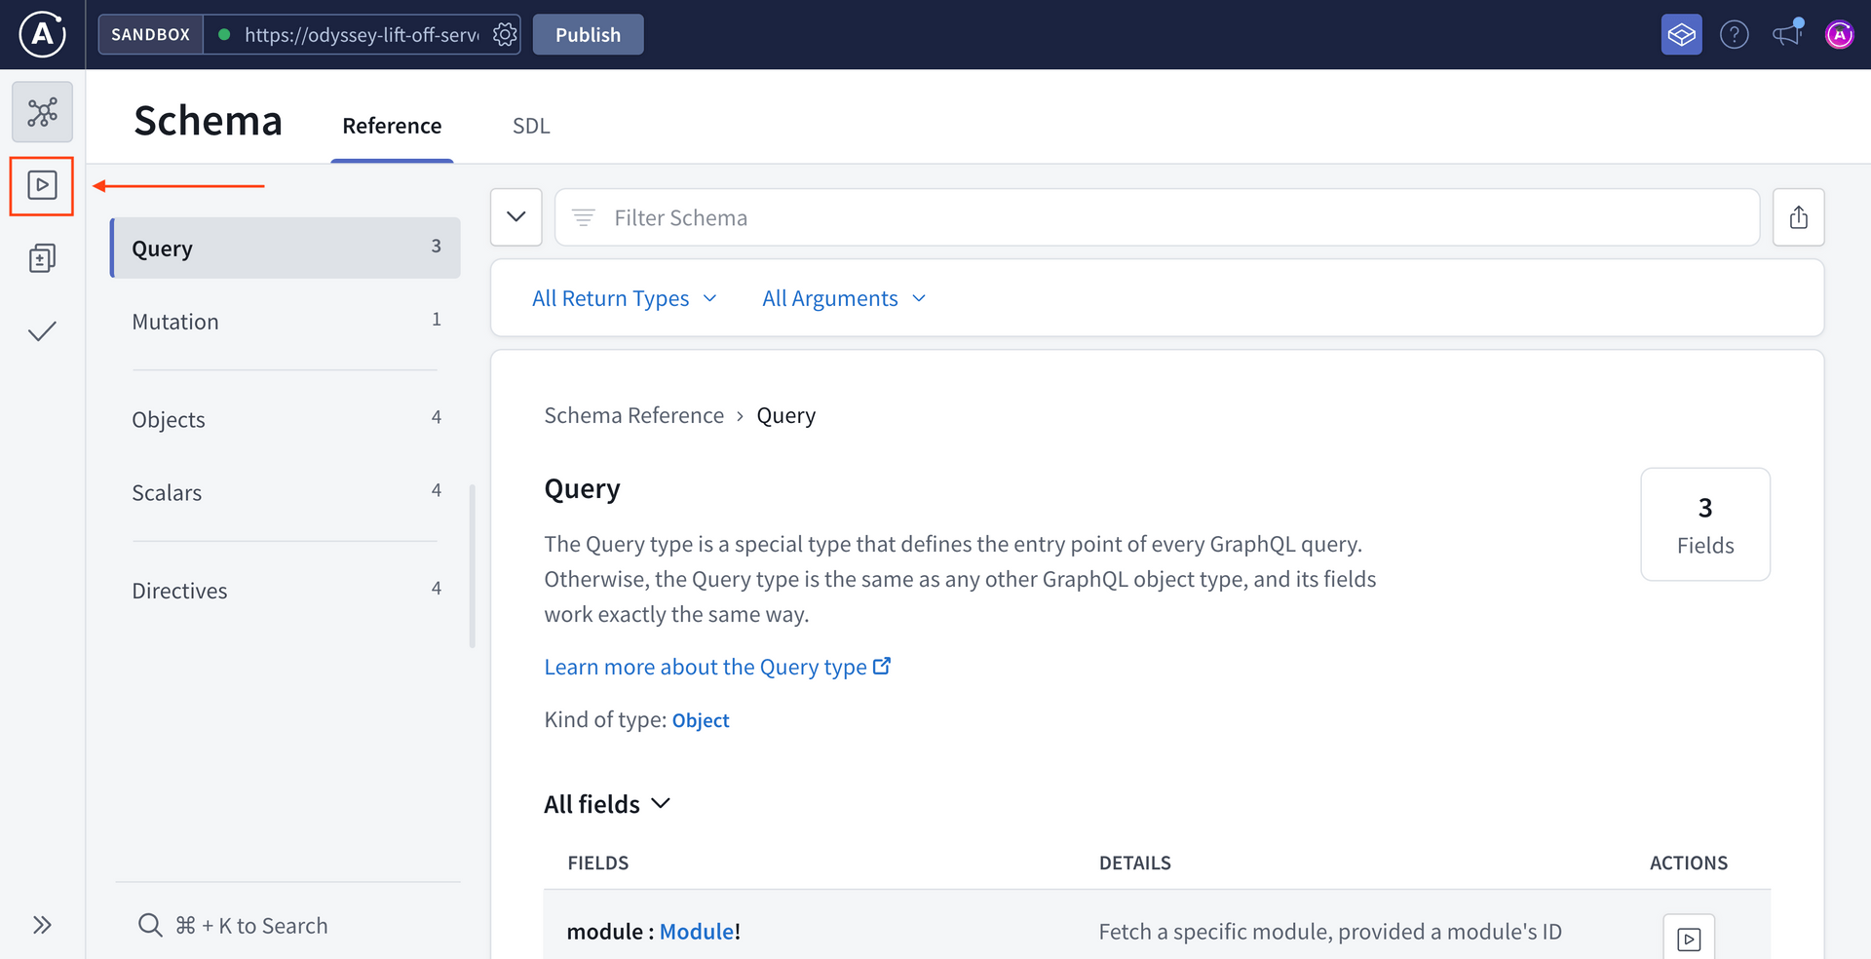
Task: Open the Operation Collections sidebar icon
Action: pos(41,257)
